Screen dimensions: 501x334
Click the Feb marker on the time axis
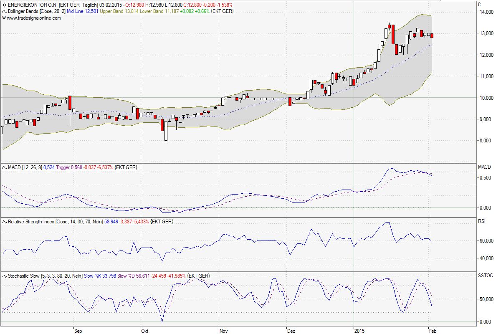(434, 331)
